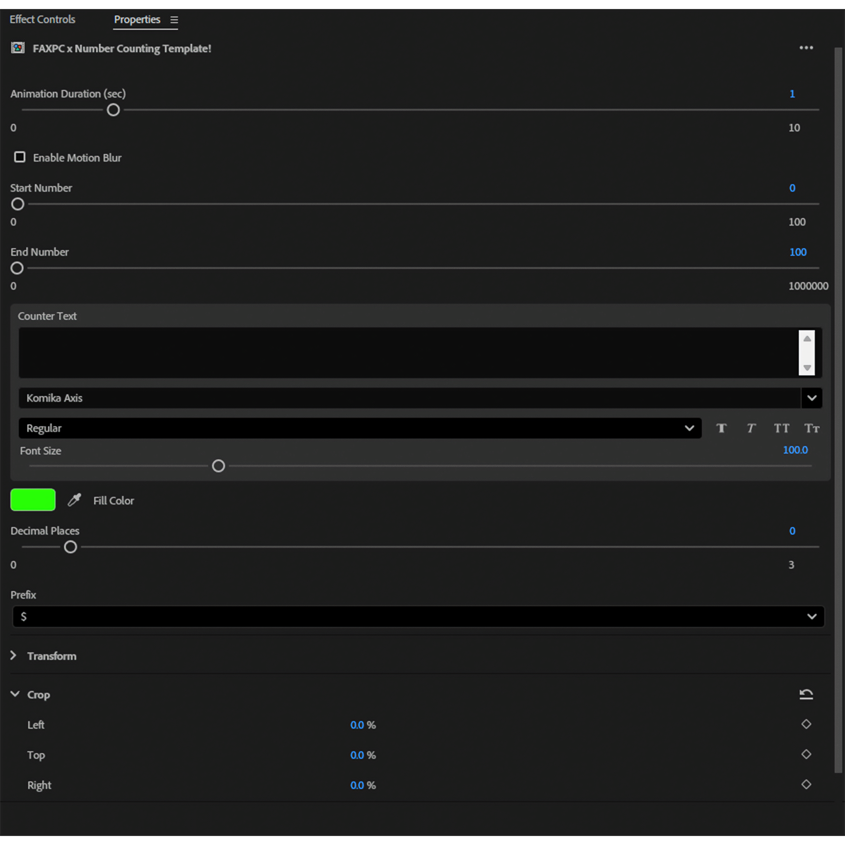The width and height of the screenshot is (845, 845).
Task: Open the Properties panel hamburger menu
Action: (174, 20)
